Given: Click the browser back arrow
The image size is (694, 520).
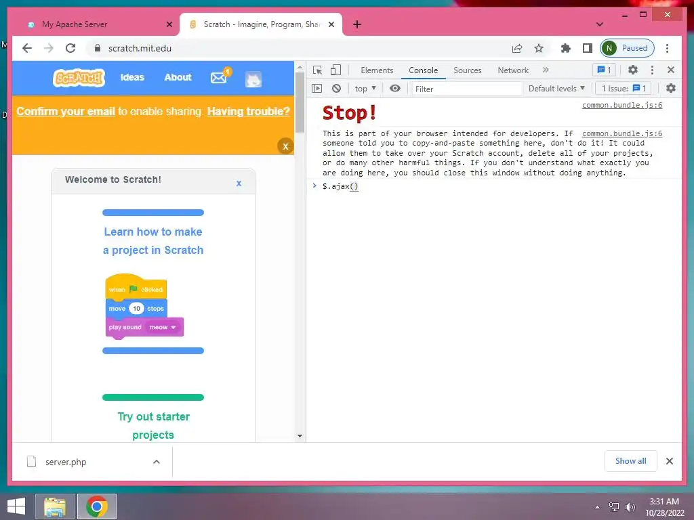Looking at the screenshot, I should point(27,48).
